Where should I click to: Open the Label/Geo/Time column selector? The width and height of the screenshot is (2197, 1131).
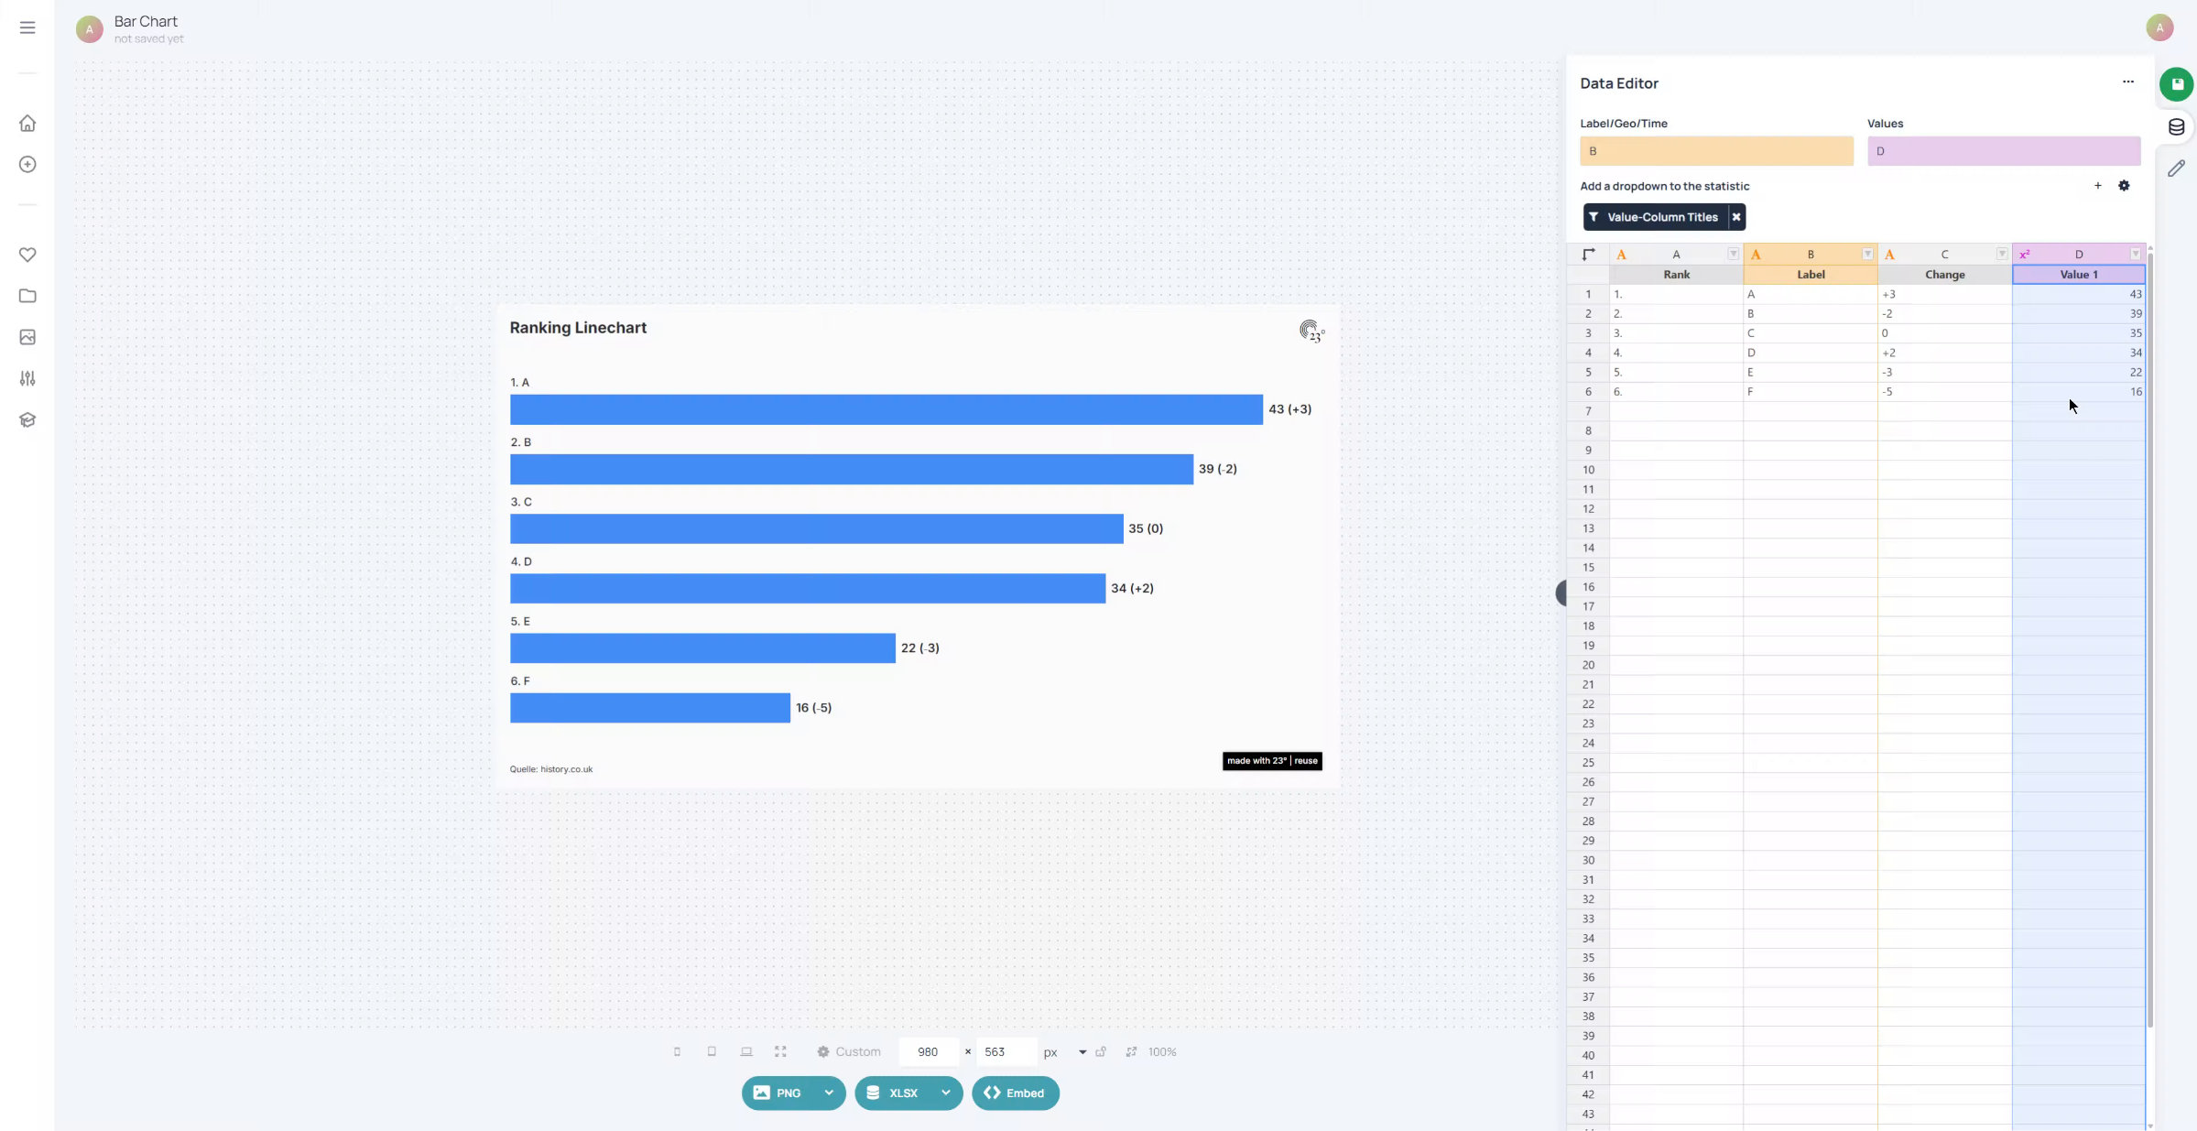[x=1716, y=151]
